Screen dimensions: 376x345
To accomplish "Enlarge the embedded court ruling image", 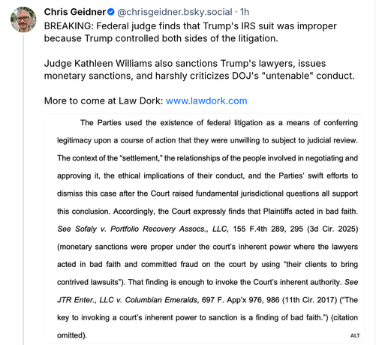I will (x=204, y=229).
